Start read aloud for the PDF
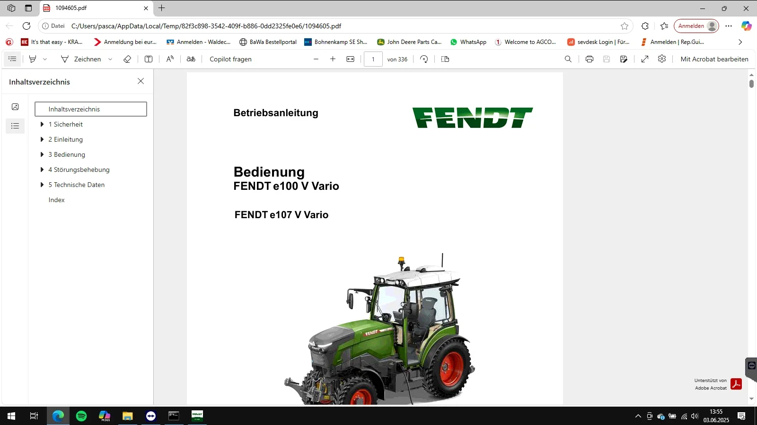The image size is (757, 425). (x=170, y=59)
